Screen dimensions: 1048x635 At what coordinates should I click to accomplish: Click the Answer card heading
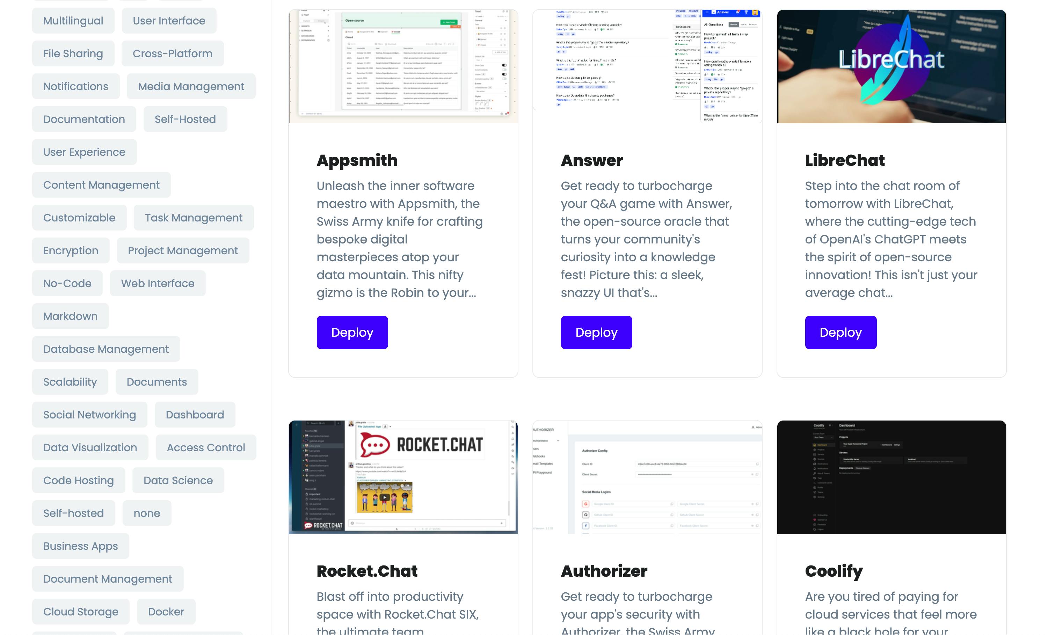pyautogui.click(x=592, y=160)
